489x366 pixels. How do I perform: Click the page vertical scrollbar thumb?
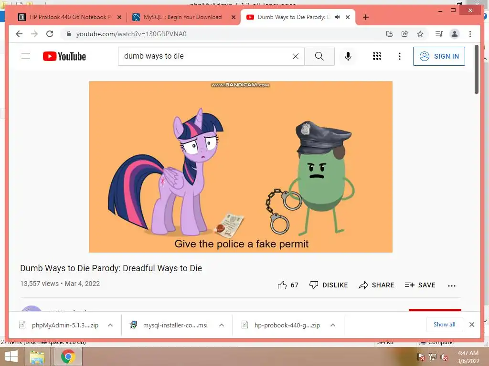pos(476,69)
